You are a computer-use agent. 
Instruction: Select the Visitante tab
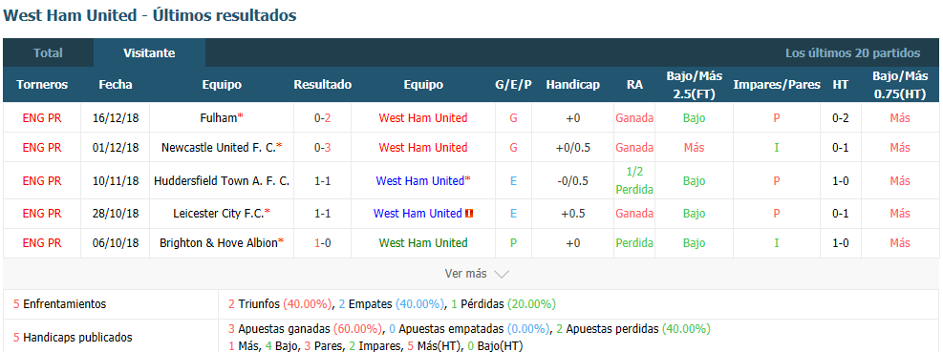click(149, 52)
